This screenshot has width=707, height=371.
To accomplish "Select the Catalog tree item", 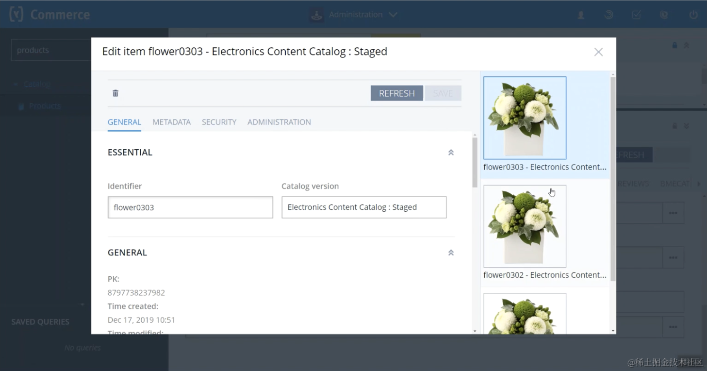I will pyautogui.click(x=37, y=84).
